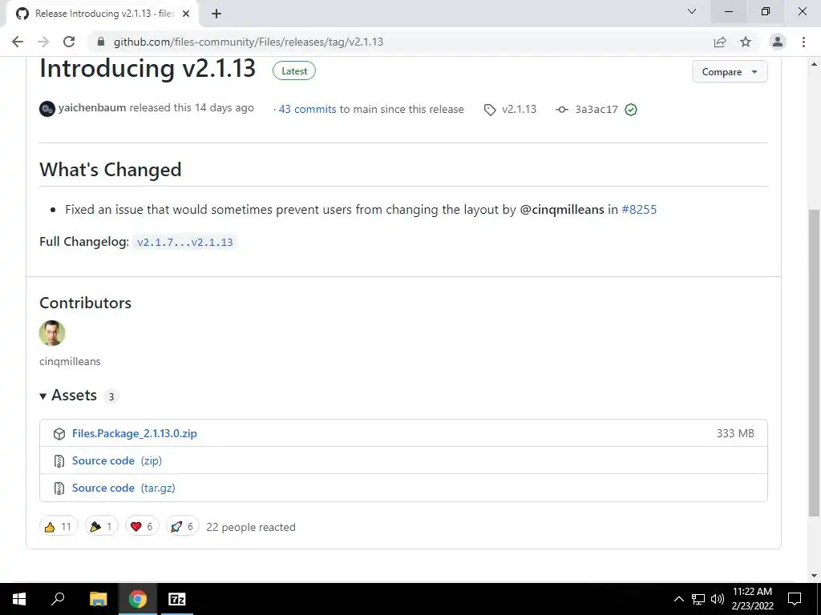Toggle the thumbs up reaction 11
Screen dimensions: 821x615
point(59,526)
